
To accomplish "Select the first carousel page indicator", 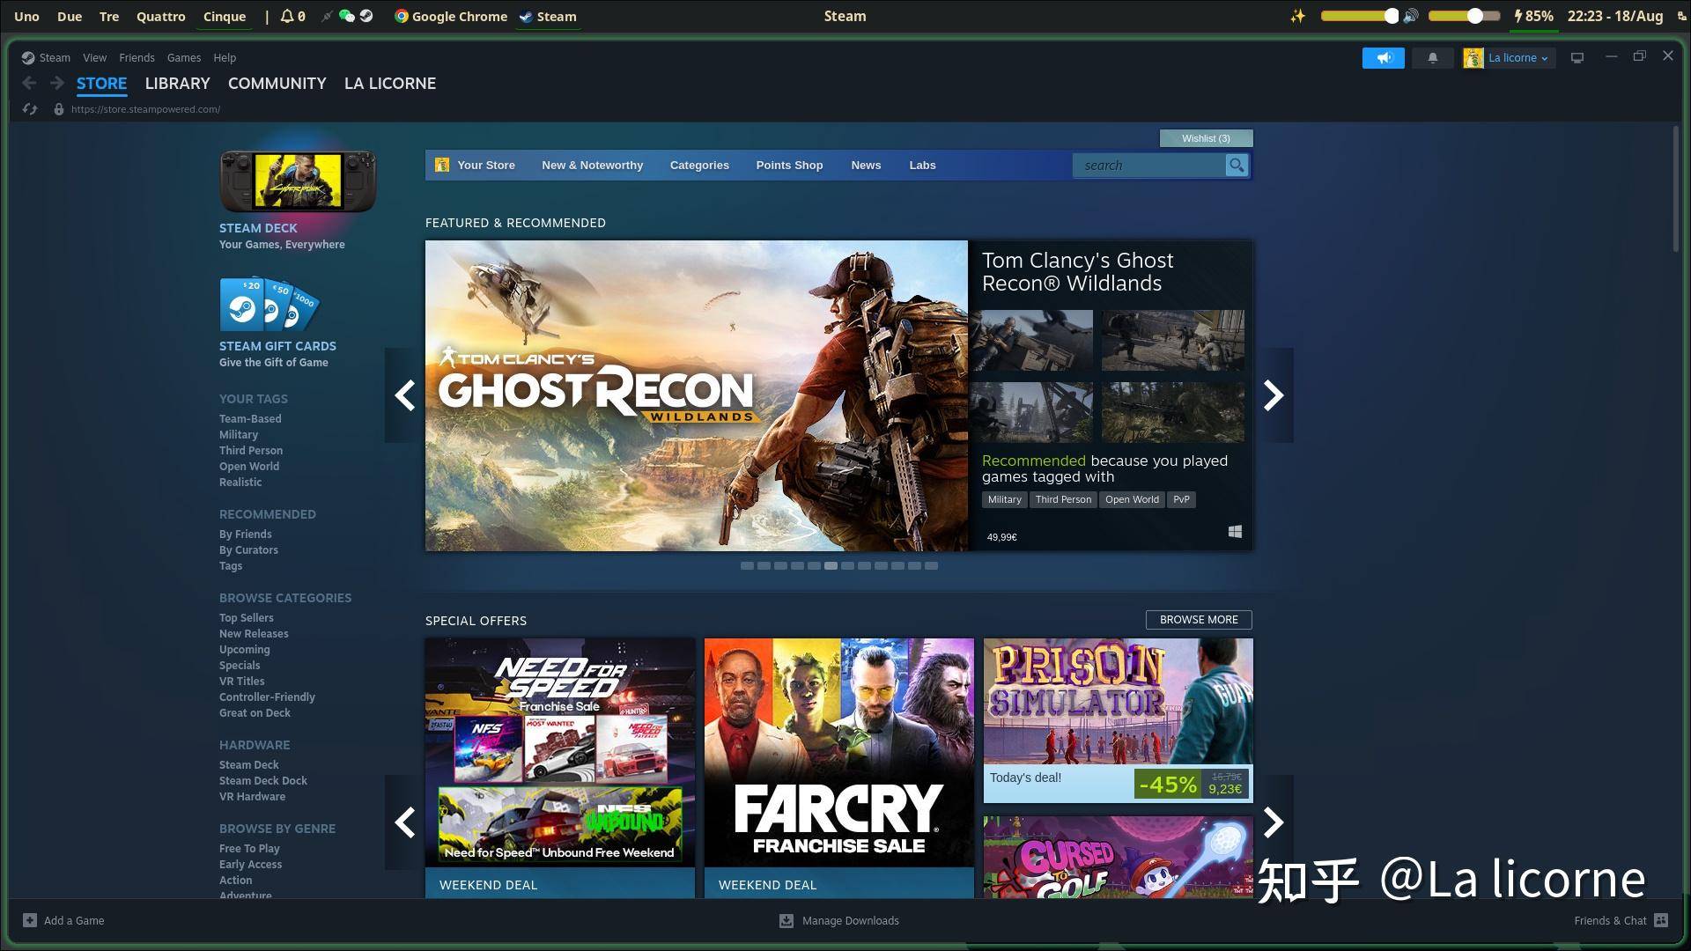I will [x=747, y=566].
